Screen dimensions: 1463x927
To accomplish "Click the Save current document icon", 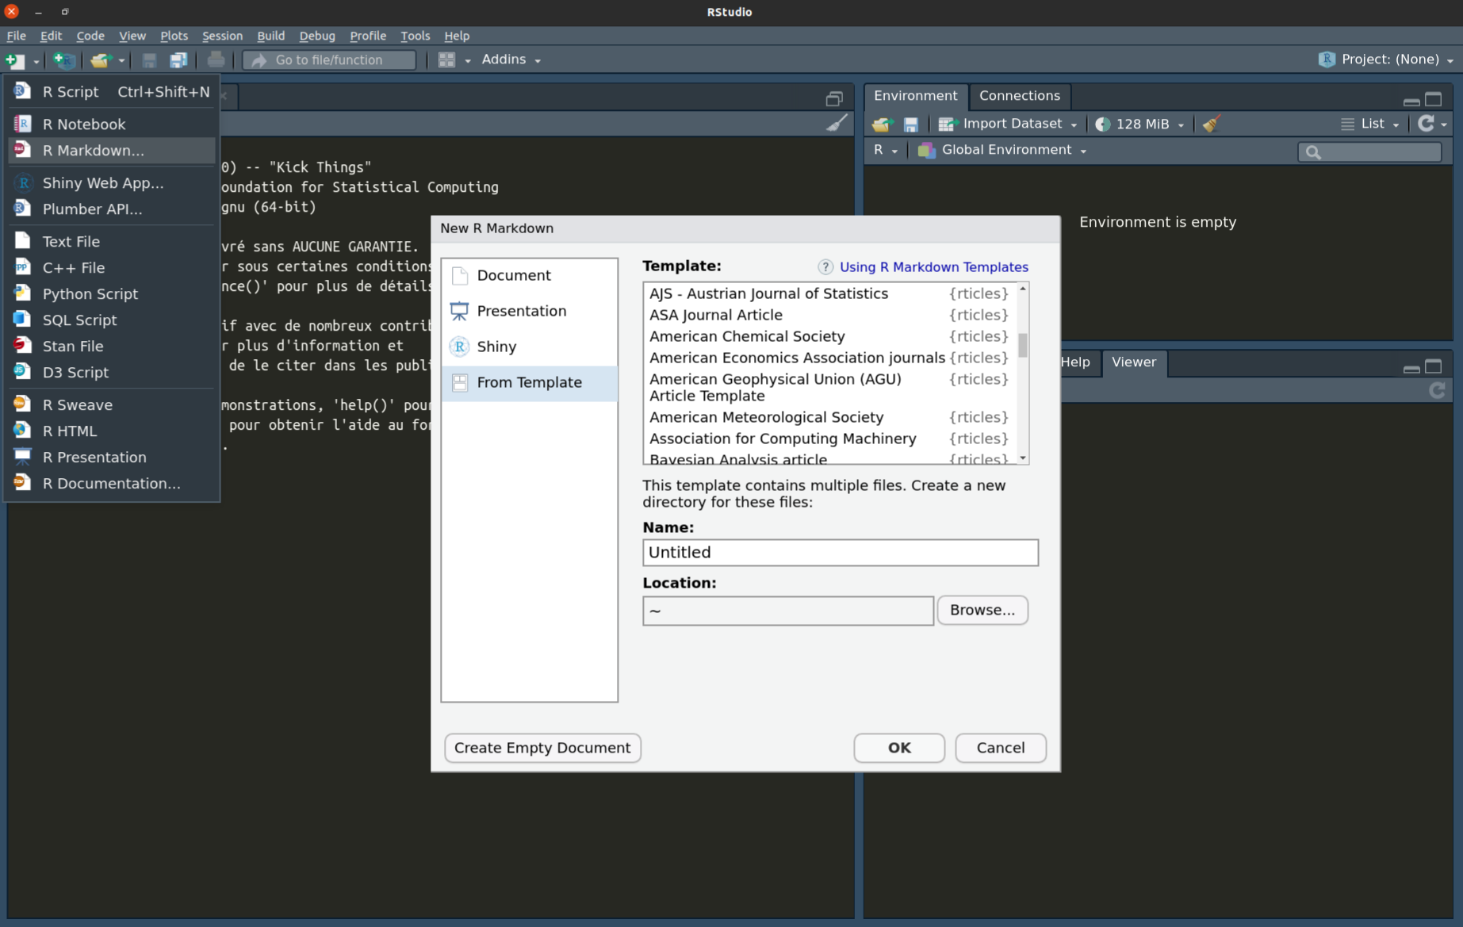I will [149, 60].
